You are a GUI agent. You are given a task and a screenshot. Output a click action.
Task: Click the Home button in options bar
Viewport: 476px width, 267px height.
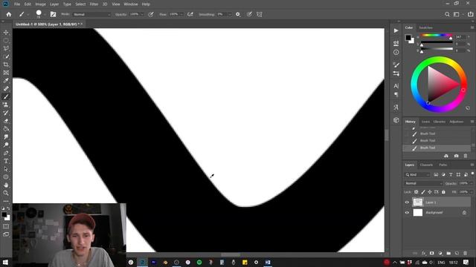point(9,14)
